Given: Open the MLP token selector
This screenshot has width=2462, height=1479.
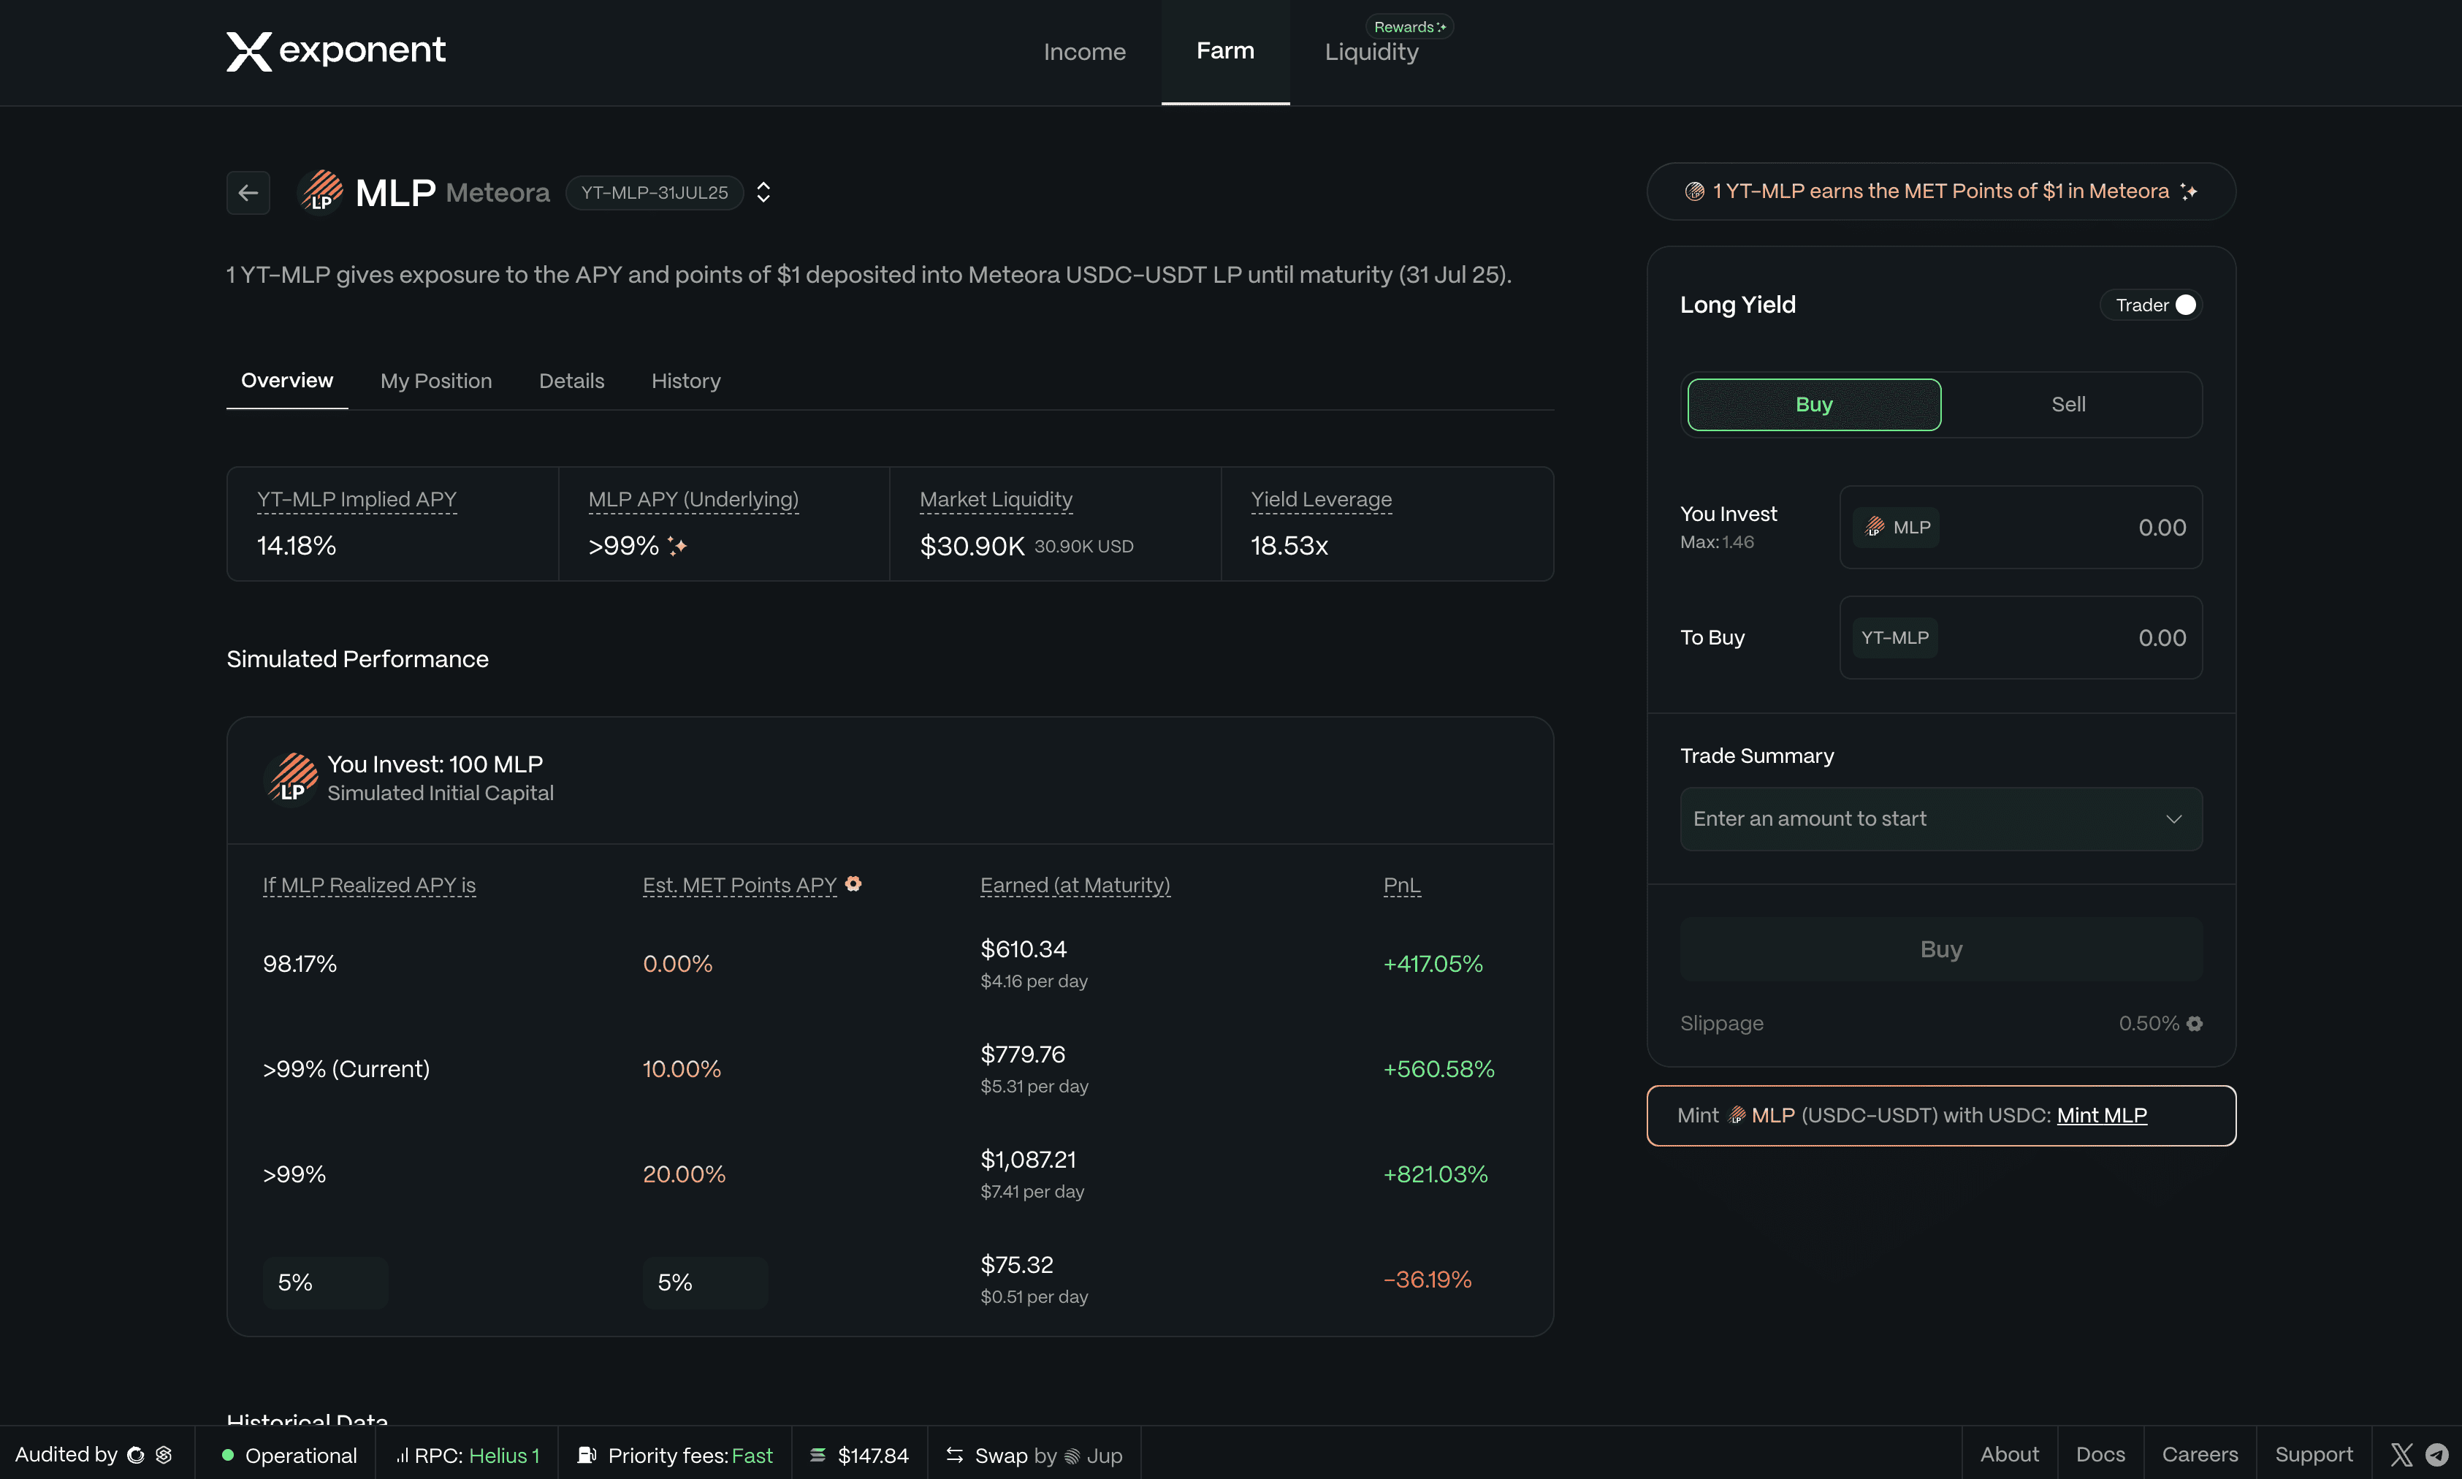Looking at the screenshot, I should point(1896,527).
